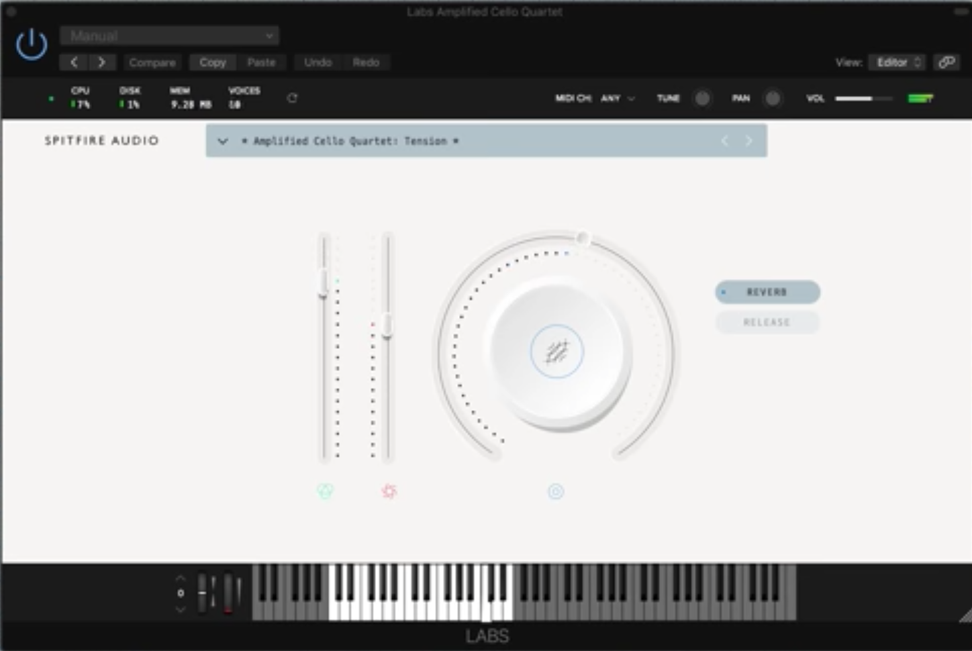Click the window resize grip icon

965,615
